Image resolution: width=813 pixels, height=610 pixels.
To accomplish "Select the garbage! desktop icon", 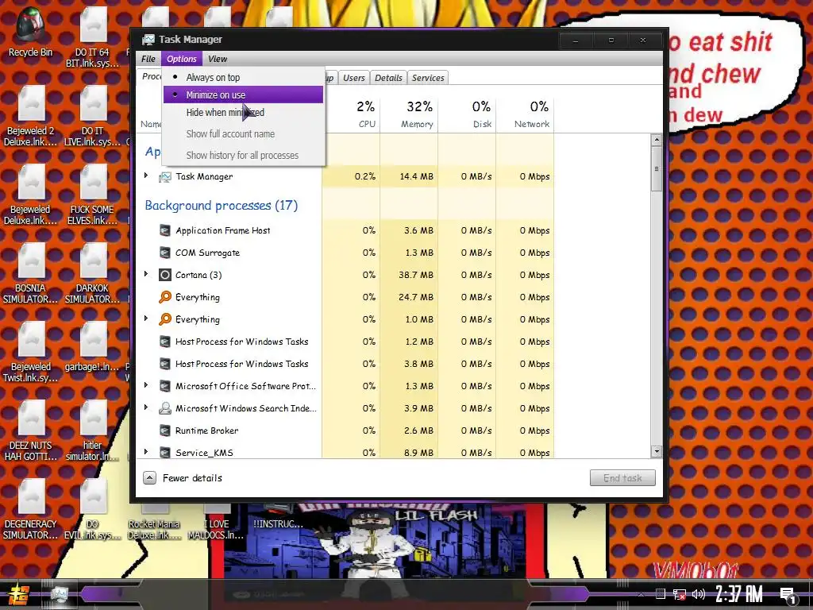I will pyautogui.click(x=93, y=348).
